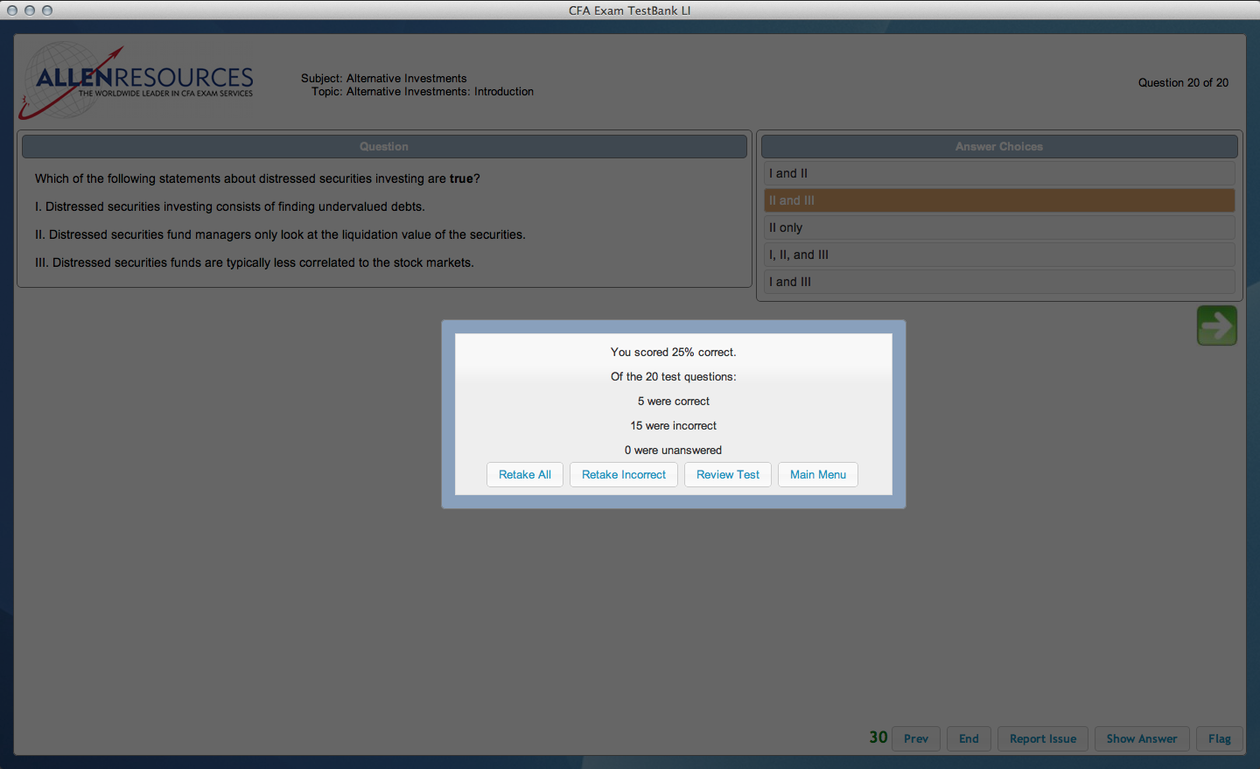
Task: Open the Report Issue option
Action: [x=1042, y=738]
